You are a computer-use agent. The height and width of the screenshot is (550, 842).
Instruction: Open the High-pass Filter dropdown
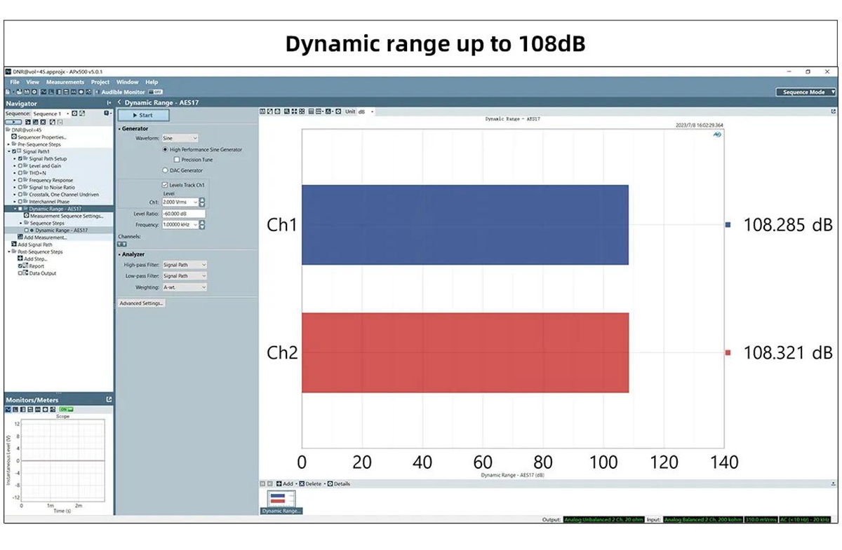(185, 265)
